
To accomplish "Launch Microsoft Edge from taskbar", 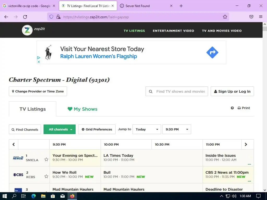I will 34,196.
